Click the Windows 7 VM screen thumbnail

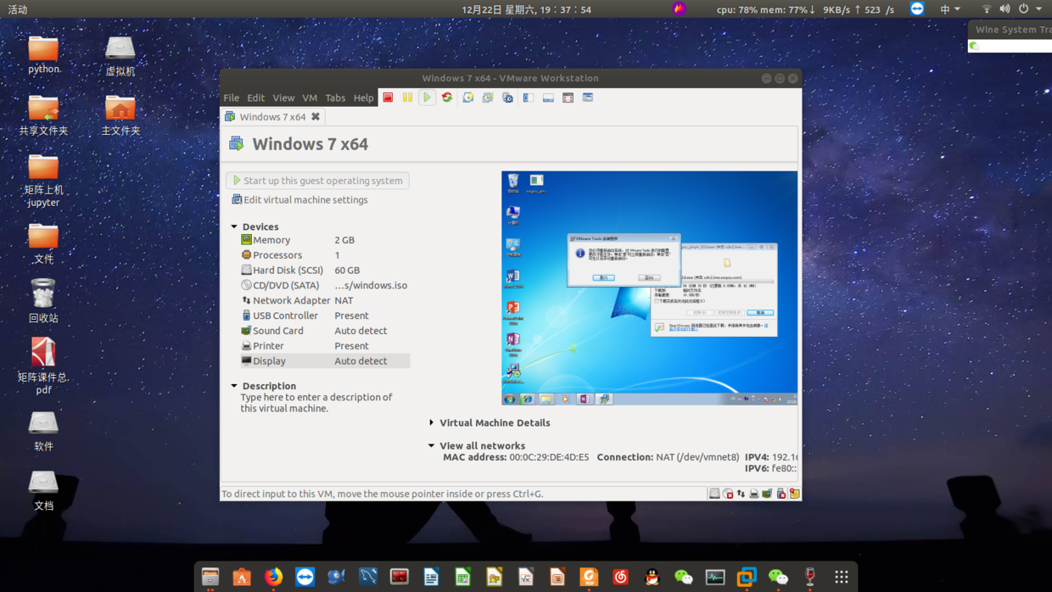(x=649, y=288)
